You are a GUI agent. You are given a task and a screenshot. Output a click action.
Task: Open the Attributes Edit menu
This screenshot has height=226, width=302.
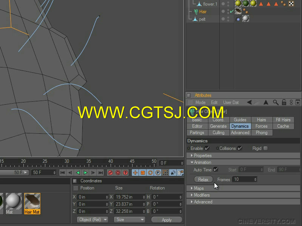click(x=214, y=102)
